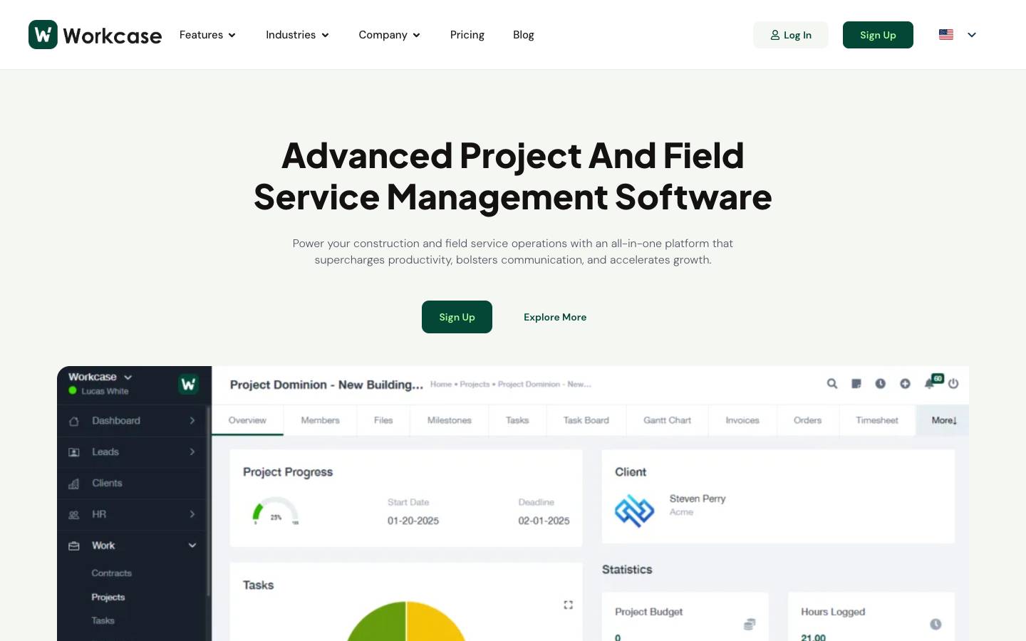Image resolution: width=1026 pixels, height=641 pixels.
Task: Click the coins icon in Project Budget
Action: pos(750,625)
